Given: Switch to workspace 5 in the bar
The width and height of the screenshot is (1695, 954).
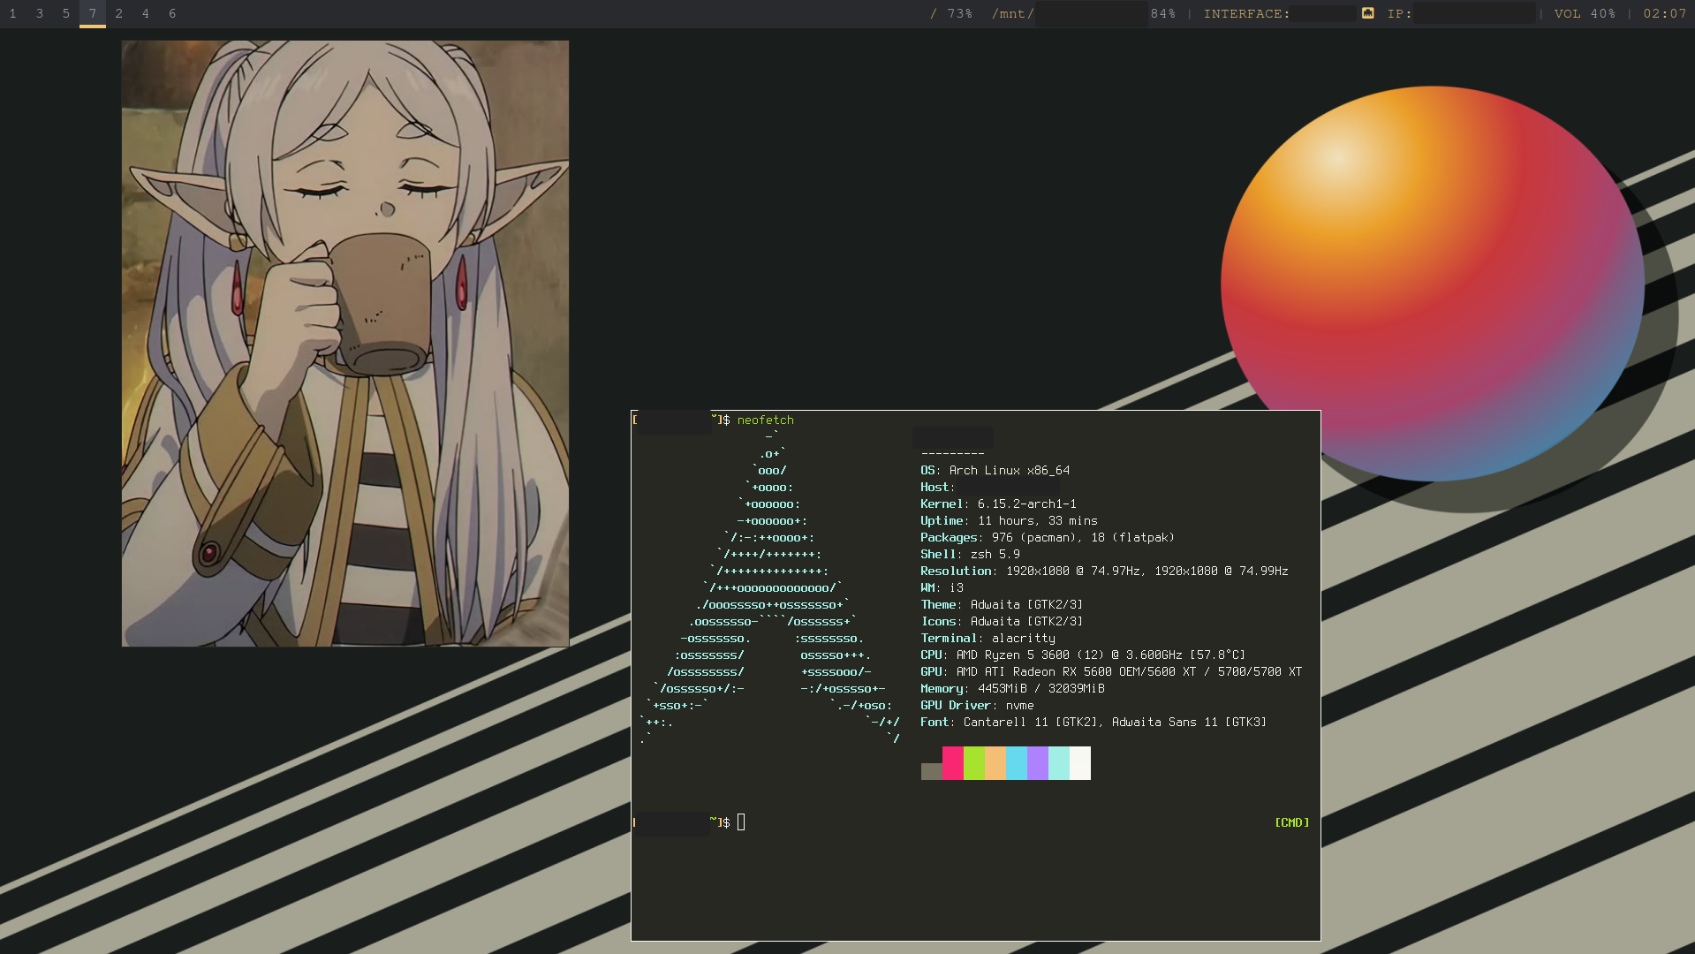Looking at the screenshot, I should point(66,13).
